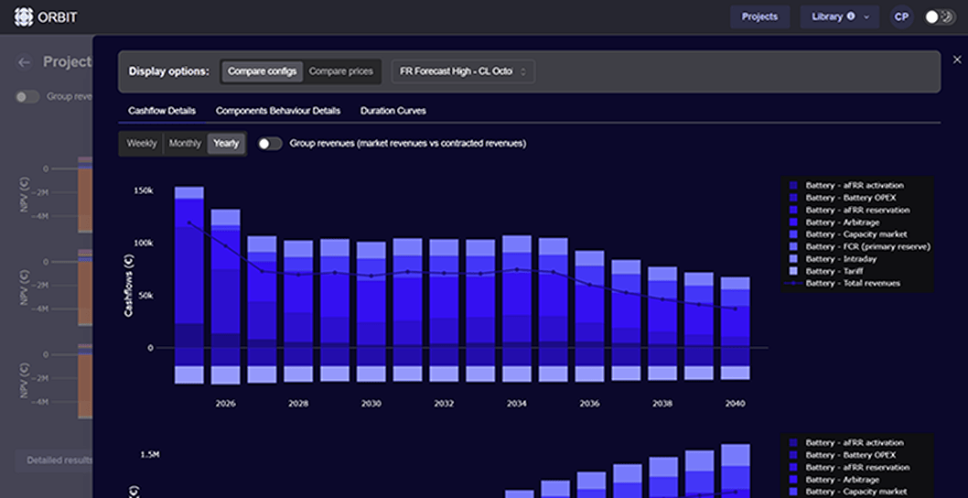Image resolution: width=968 pixels, height=498 pixels.
Task: Expand the Library dropdown menu
Action: 866,16
